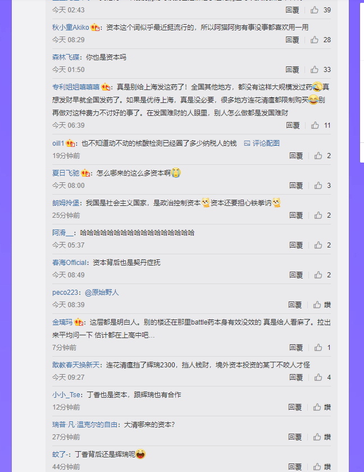364x472 pixels.
Task: Visit 春海Official's profile
Action: tap(70, 263)
